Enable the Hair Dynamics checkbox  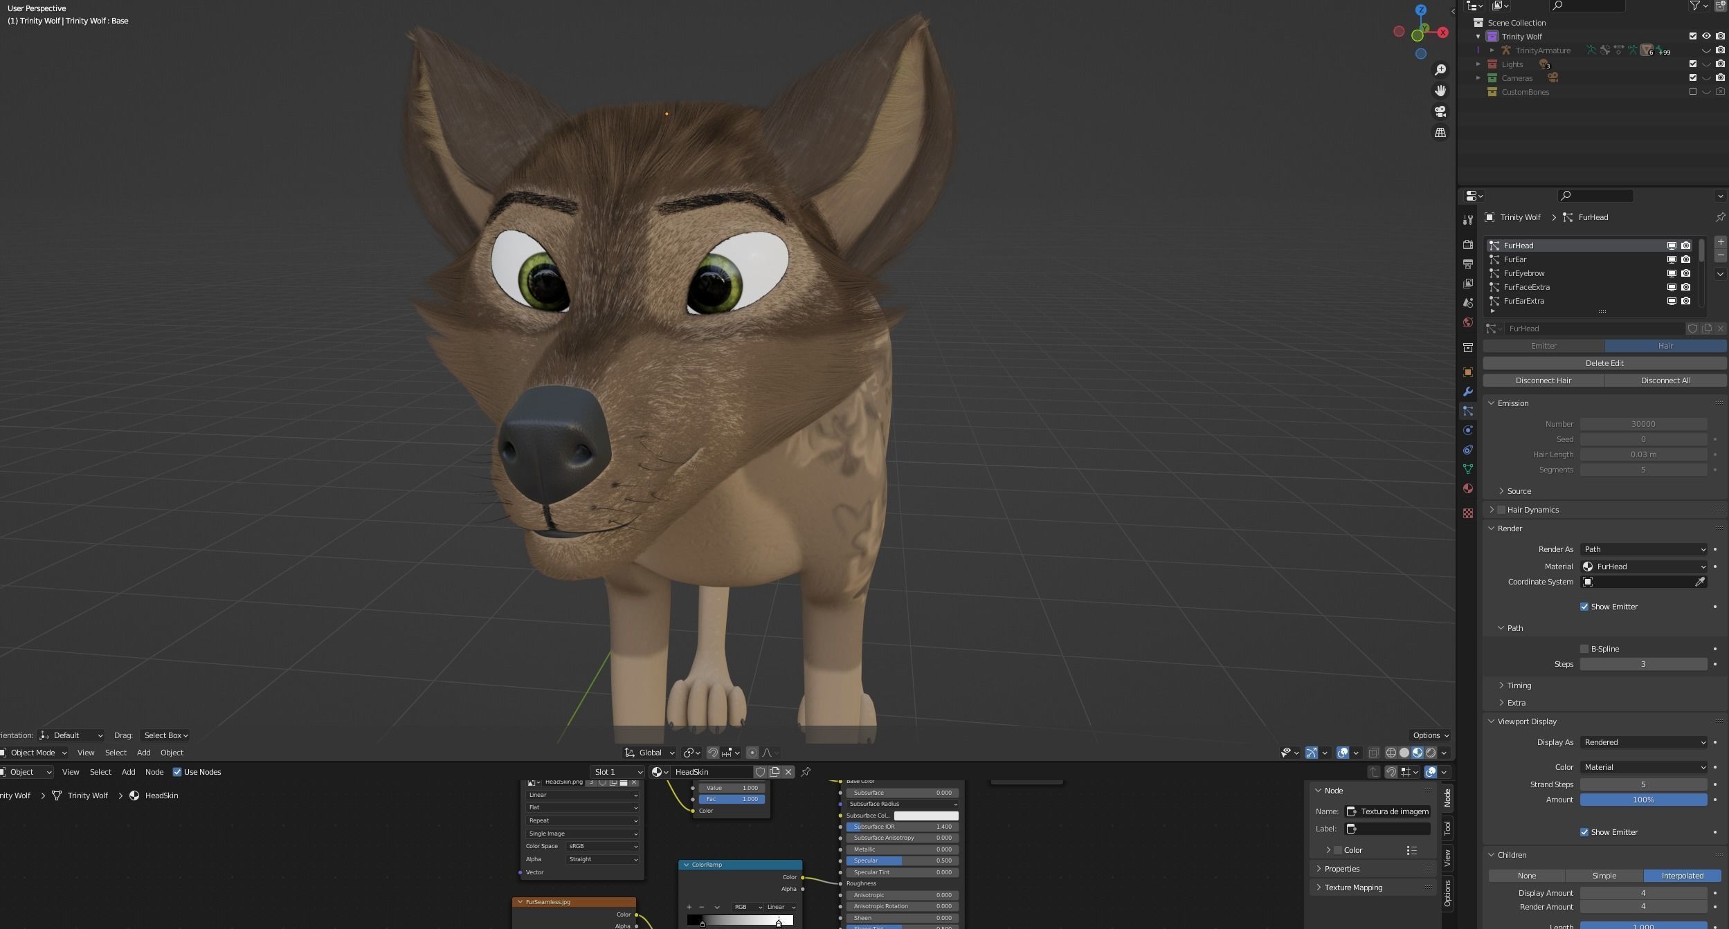(x=1501, y=510)
